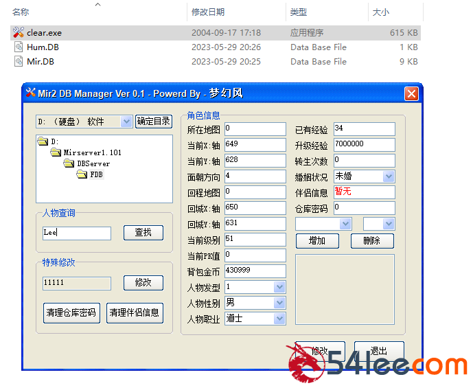Select the DBServer folder in tree
473x390 pixels.
(x=69, y=163)
